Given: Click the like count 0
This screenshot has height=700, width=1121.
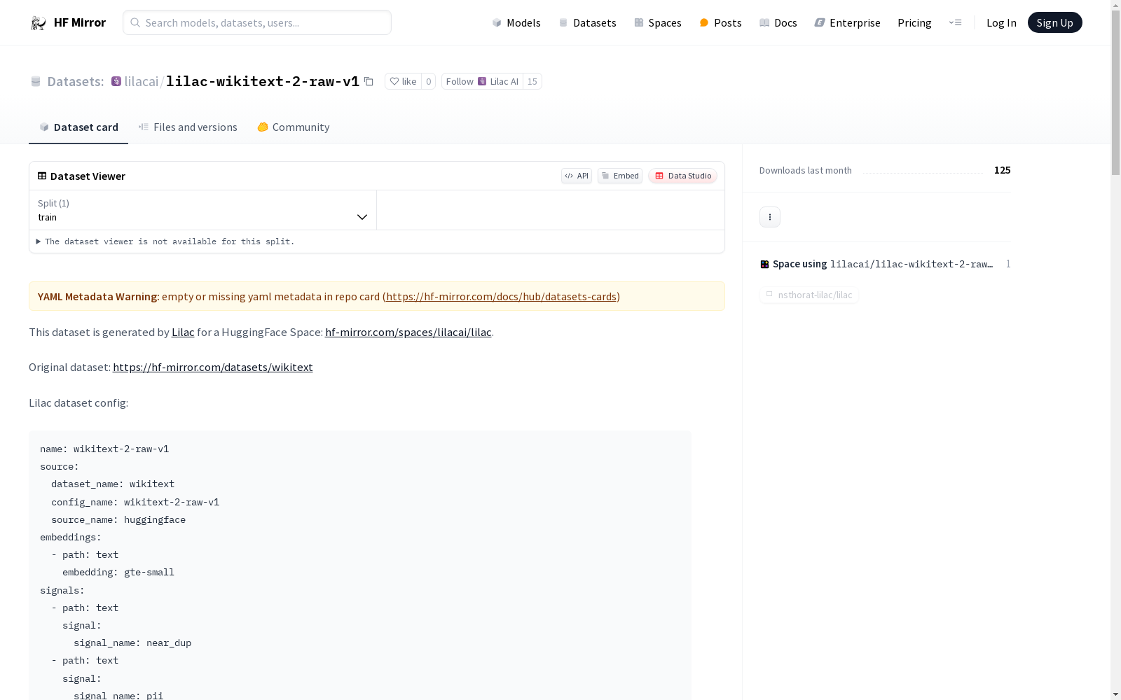Looking at the screenshot, I should coord(429,81).
